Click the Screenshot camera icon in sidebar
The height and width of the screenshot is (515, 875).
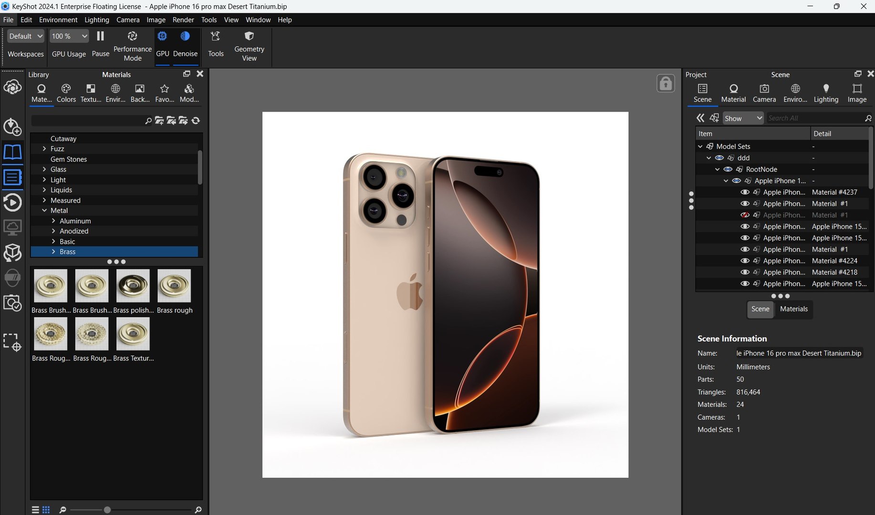(12, 303)
